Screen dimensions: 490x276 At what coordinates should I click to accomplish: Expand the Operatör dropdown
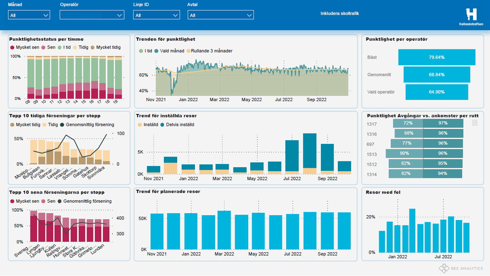pyautogui.click(x=91, y=15)
